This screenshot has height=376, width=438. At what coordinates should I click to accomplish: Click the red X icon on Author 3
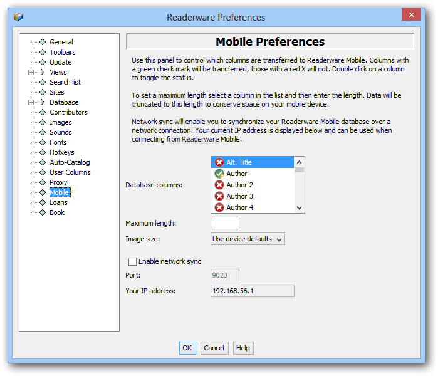(x=219, y=196)
